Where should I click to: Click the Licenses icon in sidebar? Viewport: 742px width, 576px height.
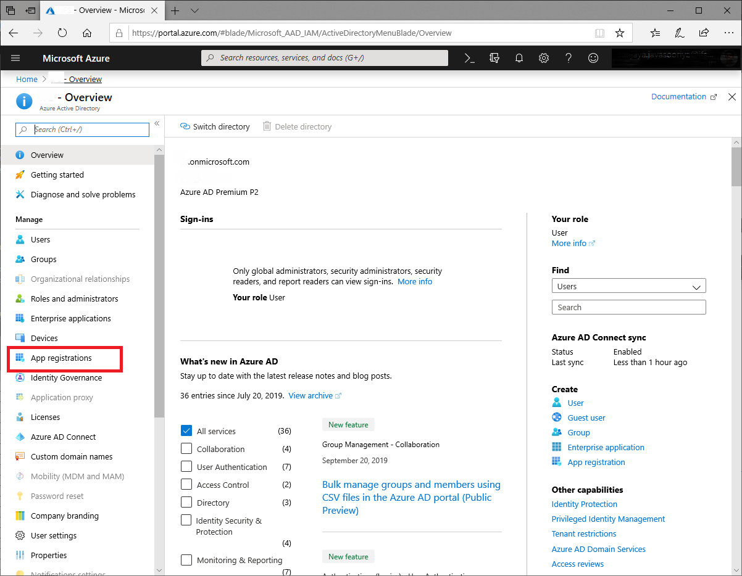20,417
